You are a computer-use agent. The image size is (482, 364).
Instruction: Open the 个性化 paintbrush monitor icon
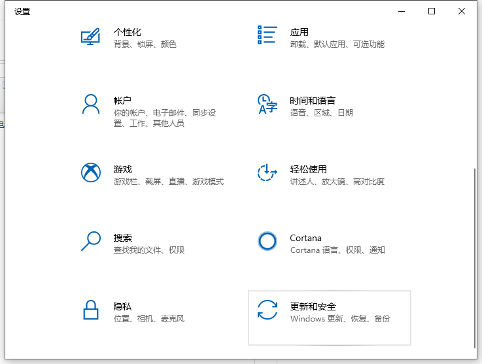90,37
